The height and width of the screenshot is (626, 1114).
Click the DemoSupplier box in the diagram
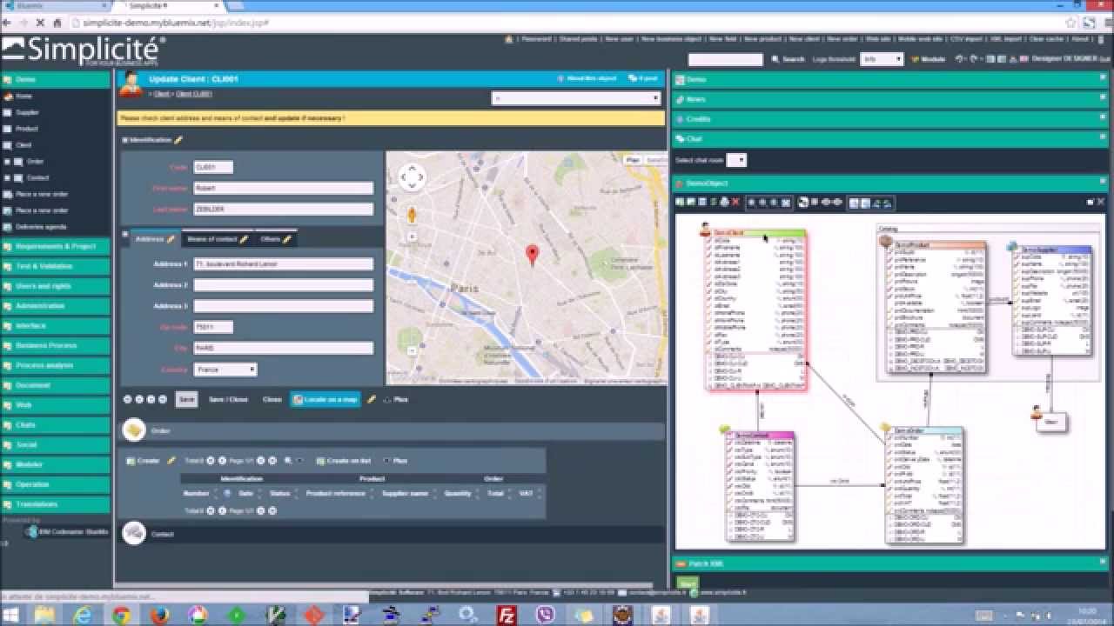click(1051, 301)
